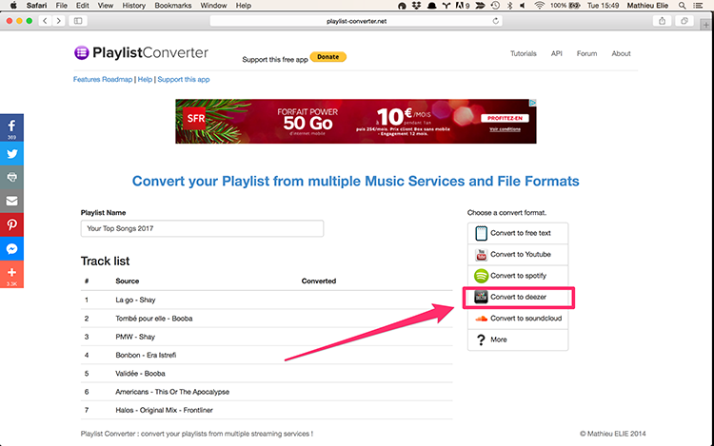Click the PlaylistConverter purple logo icon
Image resolution: width=714 pixels, height=446 pixels.
coord(82,52)
